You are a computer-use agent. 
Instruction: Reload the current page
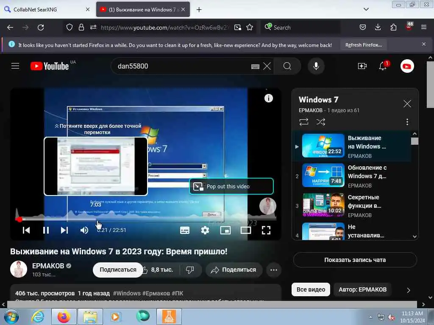41,28
